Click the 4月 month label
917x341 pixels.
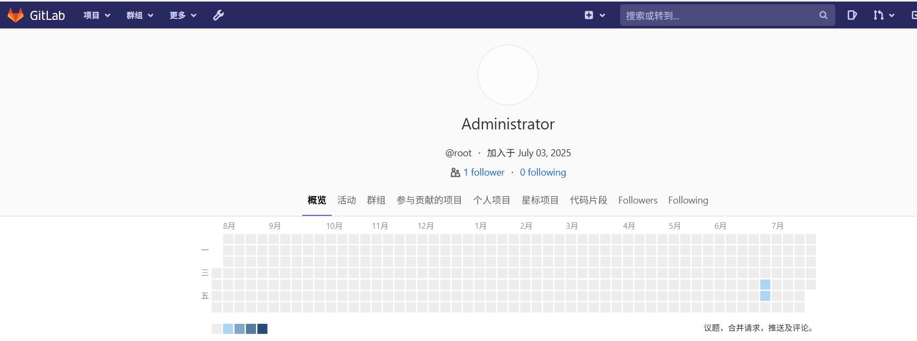click(629, 226)
